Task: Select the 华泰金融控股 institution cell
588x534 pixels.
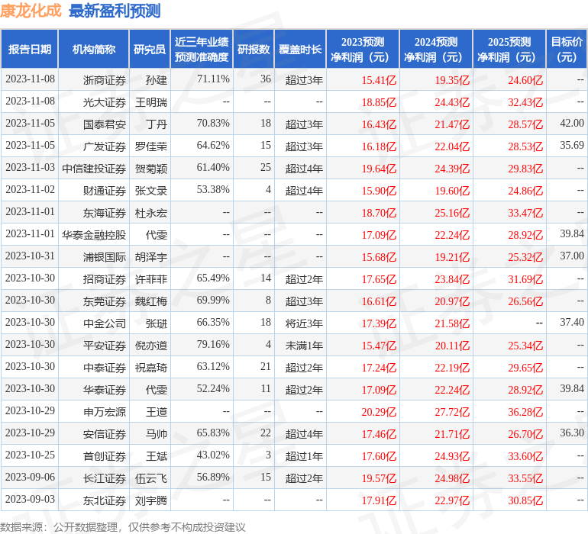Action: 94,235
